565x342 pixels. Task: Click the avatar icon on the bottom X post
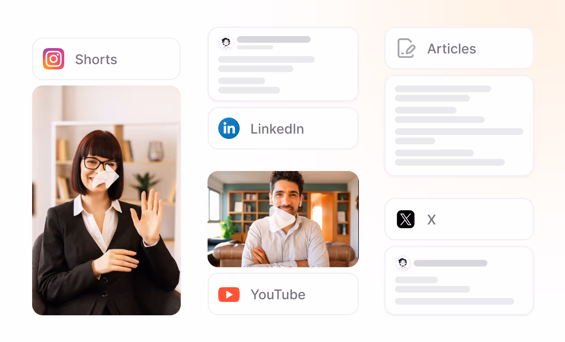click(403, 263)
